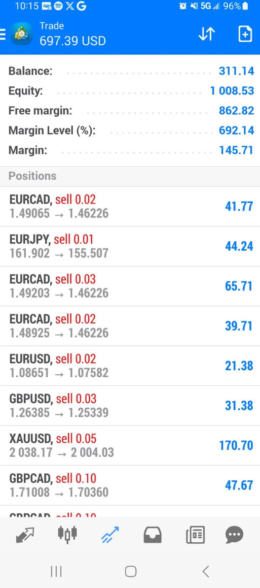Sort positions with the up-down arrows icon

pyautogui.click(x=206, y=34)
